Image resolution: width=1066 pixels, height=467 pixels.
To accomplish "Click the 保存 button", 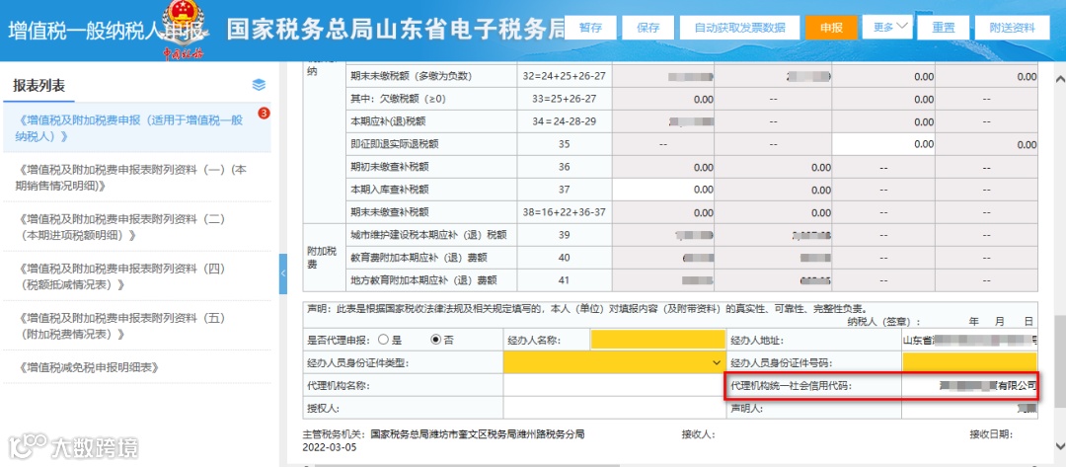I will (647, 28).
